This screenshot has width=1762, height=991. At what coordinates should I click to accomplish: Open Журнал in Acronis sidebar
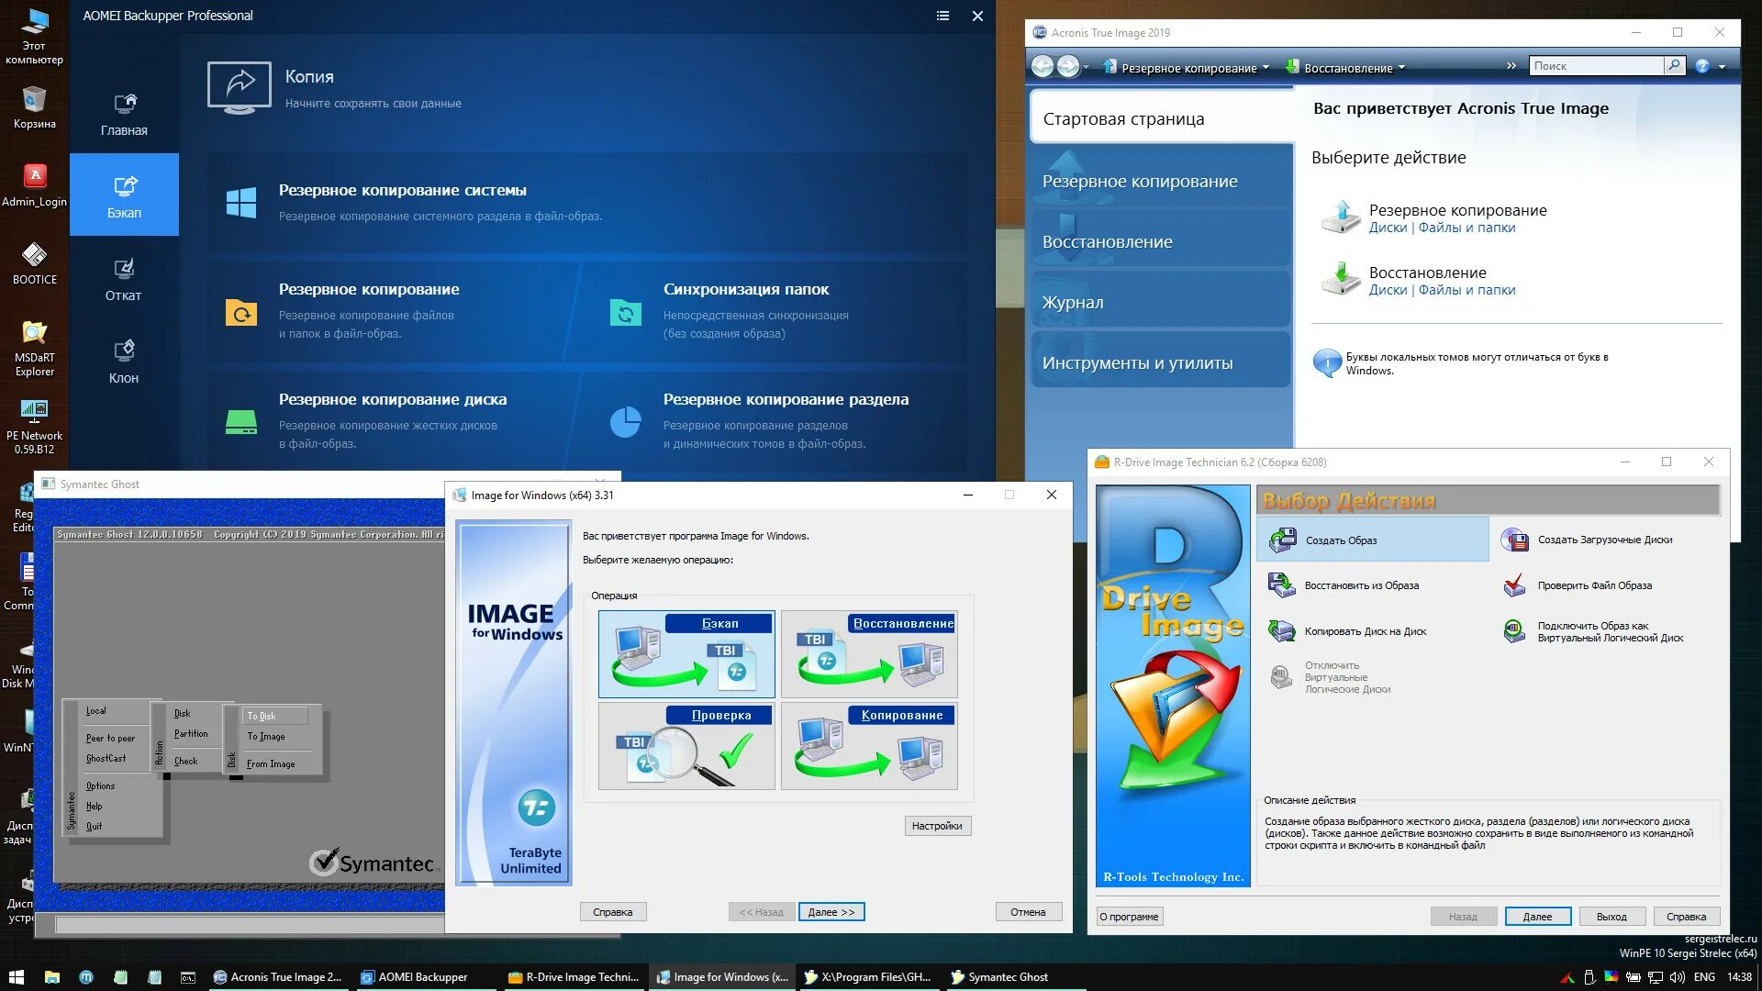[x=1161, y=302]
